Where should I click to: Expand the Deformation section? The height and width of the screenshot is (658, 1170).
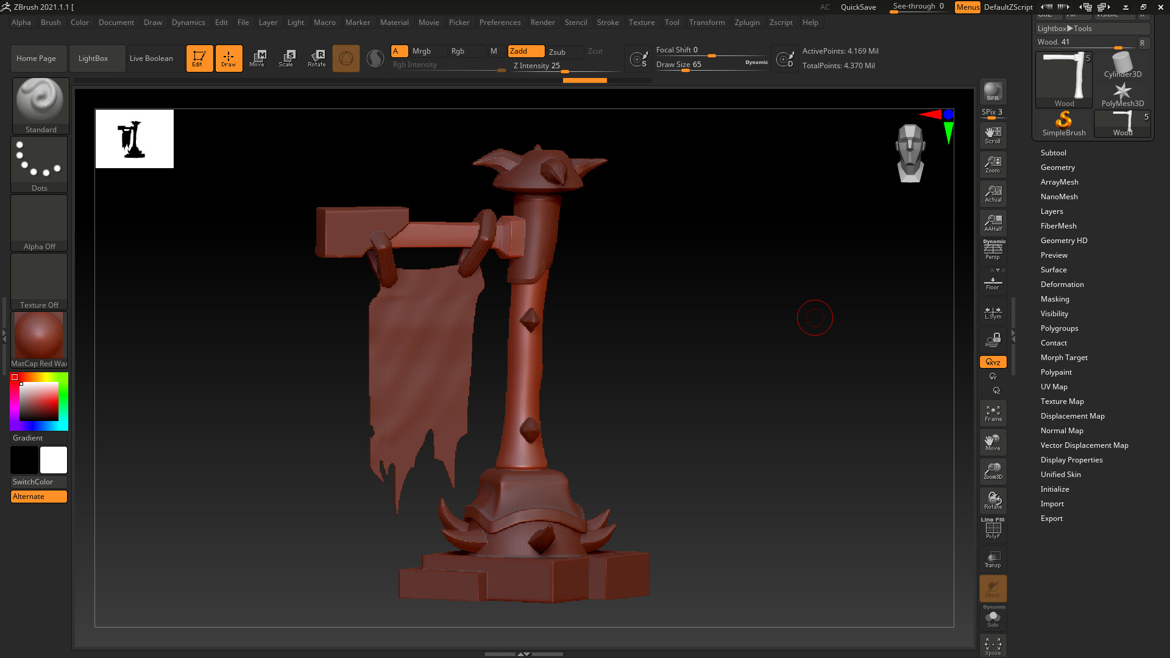[x=1062, y=285]
